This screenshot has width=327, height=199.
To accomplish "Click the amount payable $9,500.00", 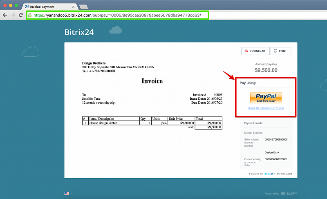I will (x=266, y=70).
